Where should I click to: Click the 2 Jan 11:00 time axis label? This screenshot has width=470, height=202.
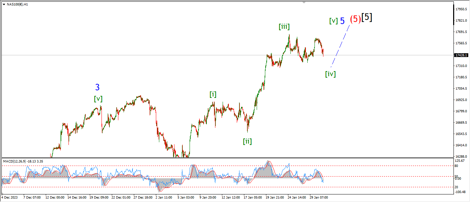coord(163,198)
